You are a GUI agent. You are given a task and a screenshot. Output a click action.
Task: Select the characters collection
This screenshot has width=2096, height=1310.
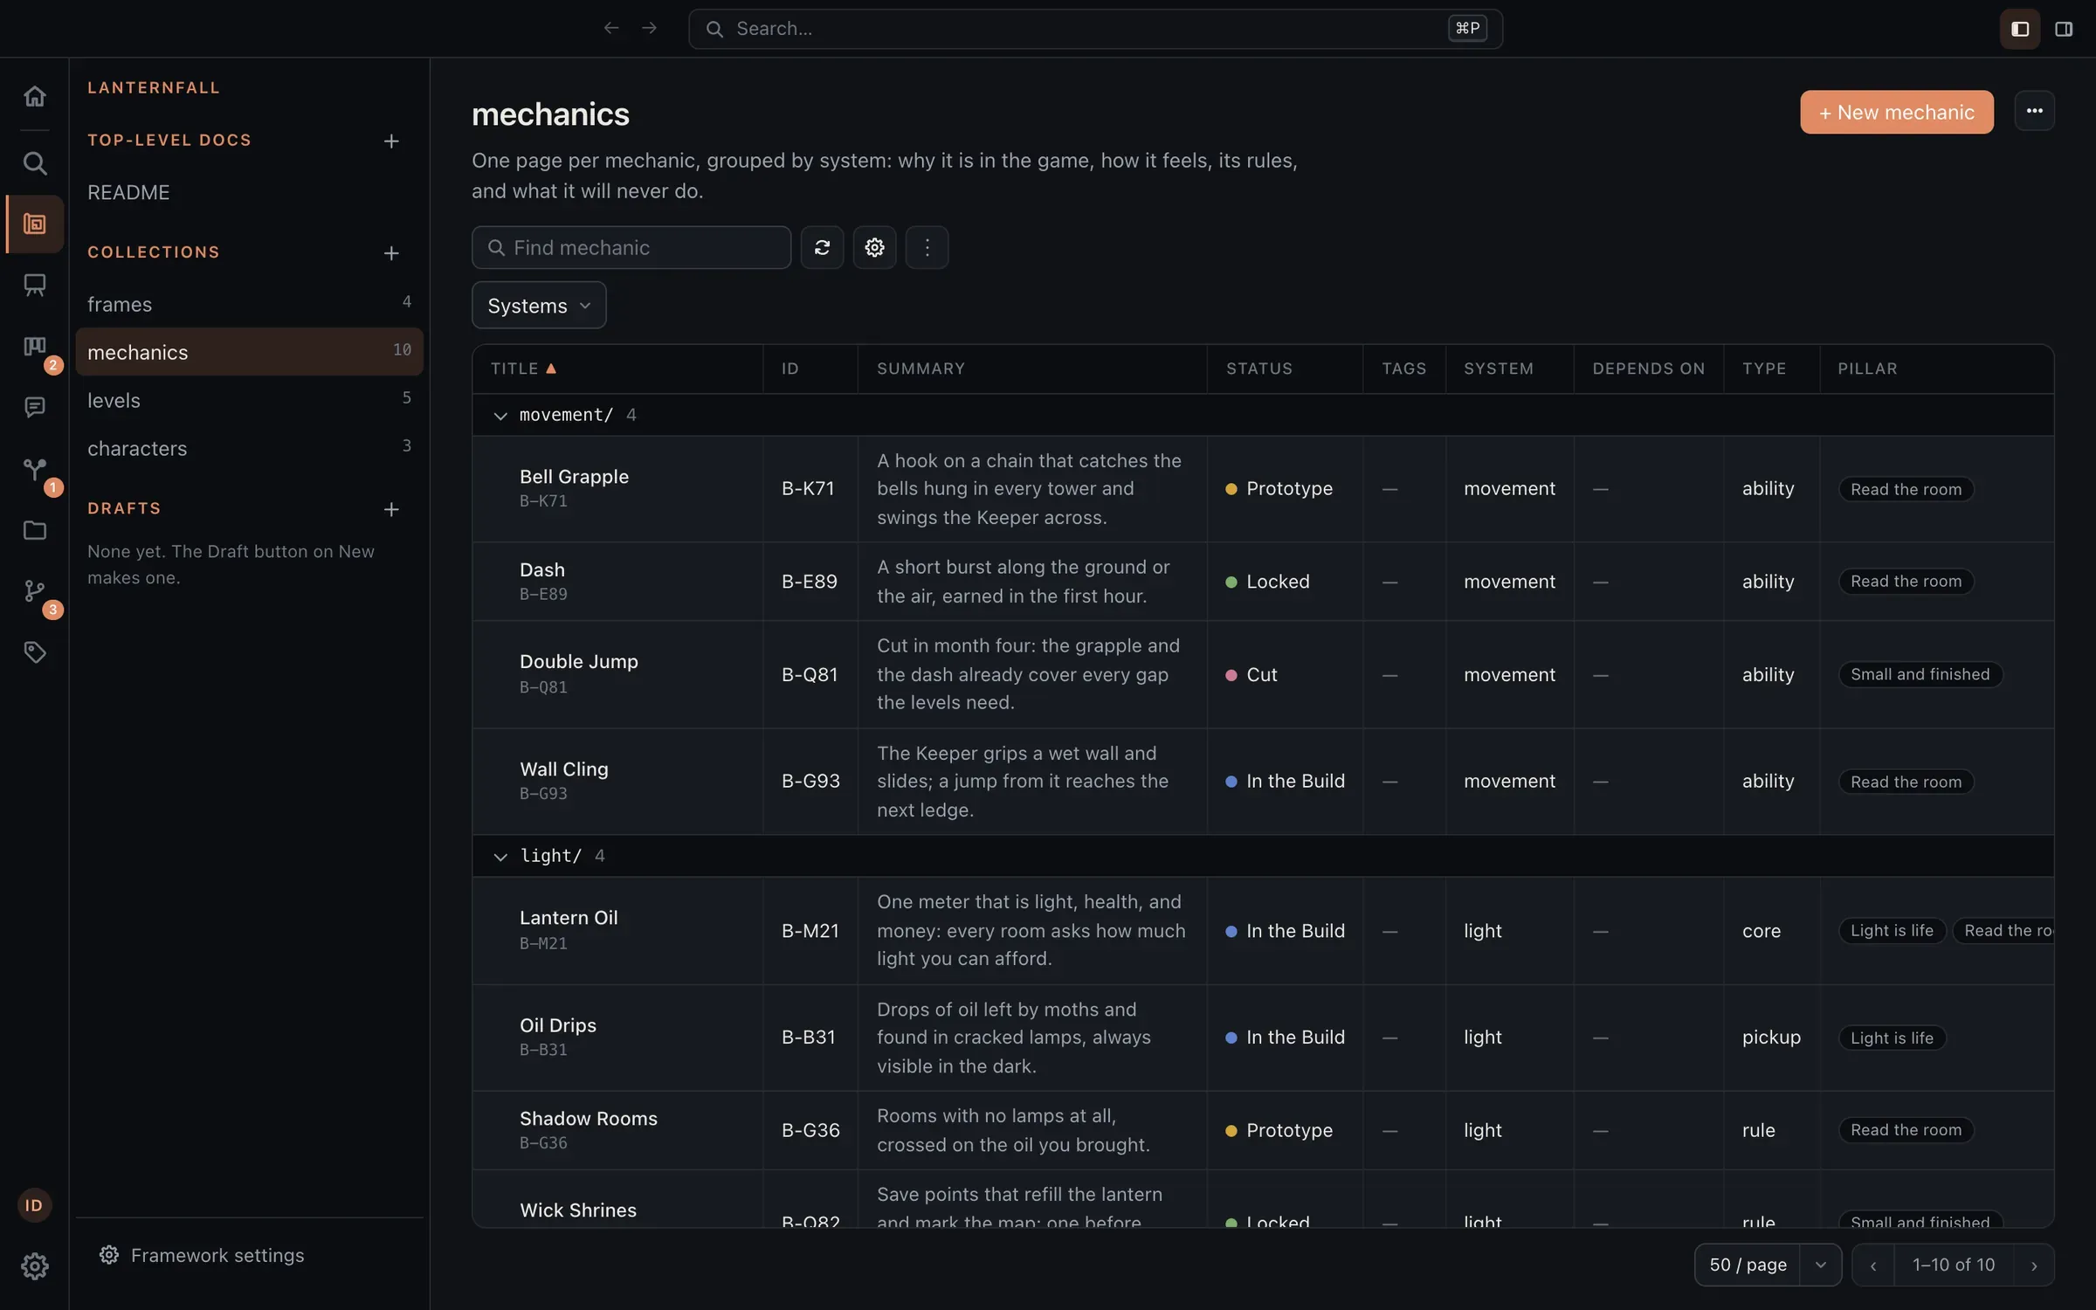click(249, 448)
